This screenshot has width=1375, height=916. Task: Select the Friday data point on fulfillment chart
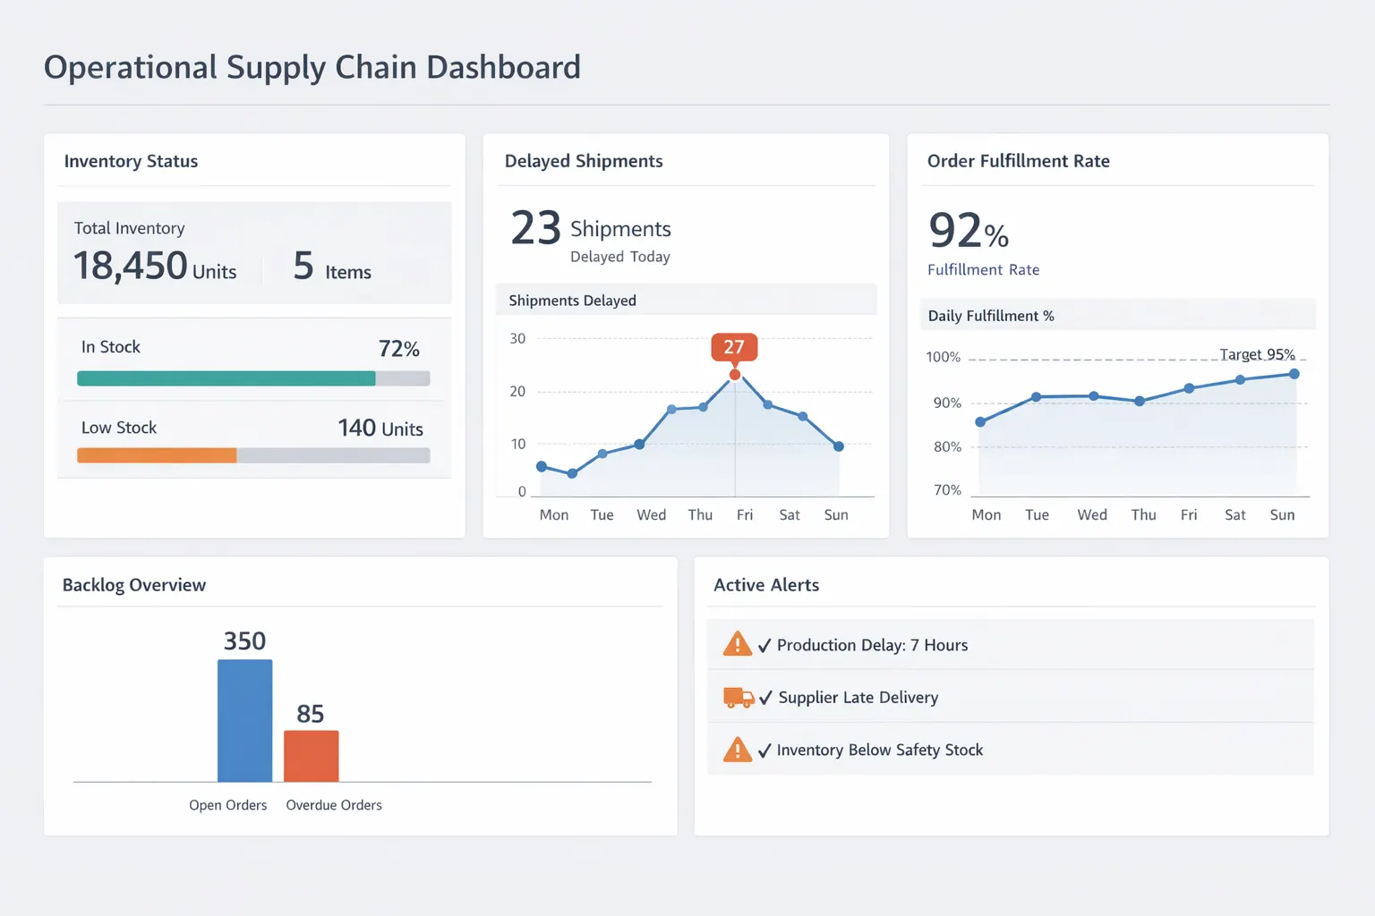pyautogui.click(x=1188, y=388)
